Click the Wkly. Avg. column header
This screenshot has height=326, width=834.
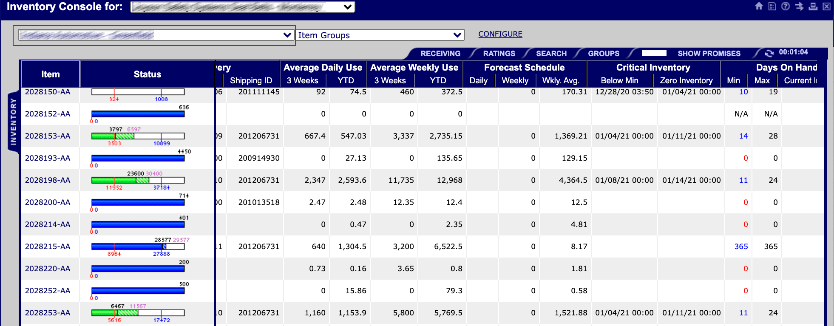point(561,80)
